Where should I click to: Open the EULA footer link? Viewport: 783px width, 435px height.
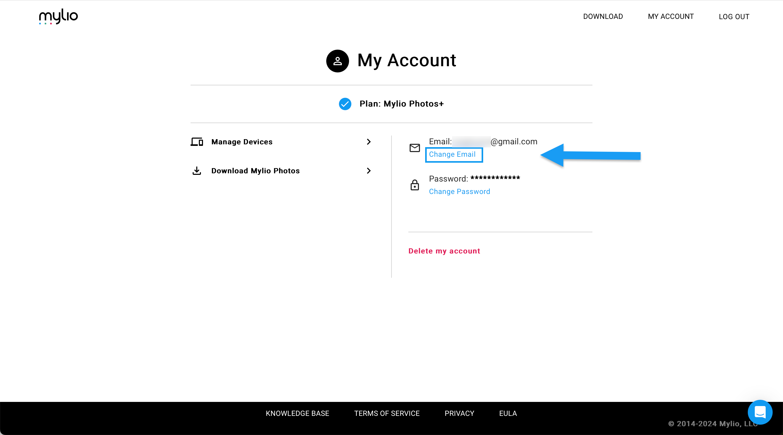[x=508, y=413]
